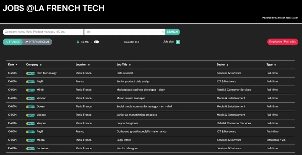Sort table by Job Title column
Screen dimensions: 302x155
(123, 65)
